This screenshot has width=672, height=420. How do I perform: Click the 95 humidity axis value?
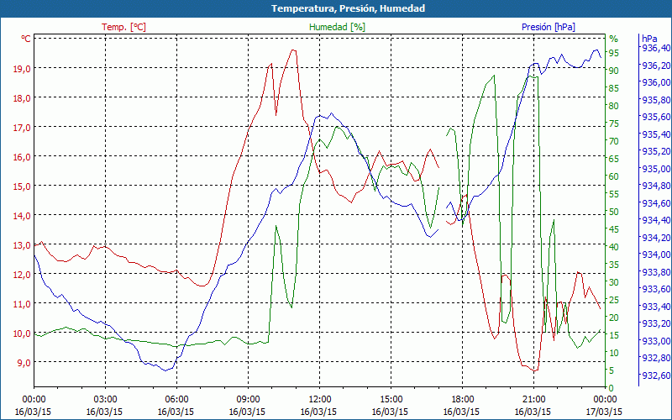point(614,53)
